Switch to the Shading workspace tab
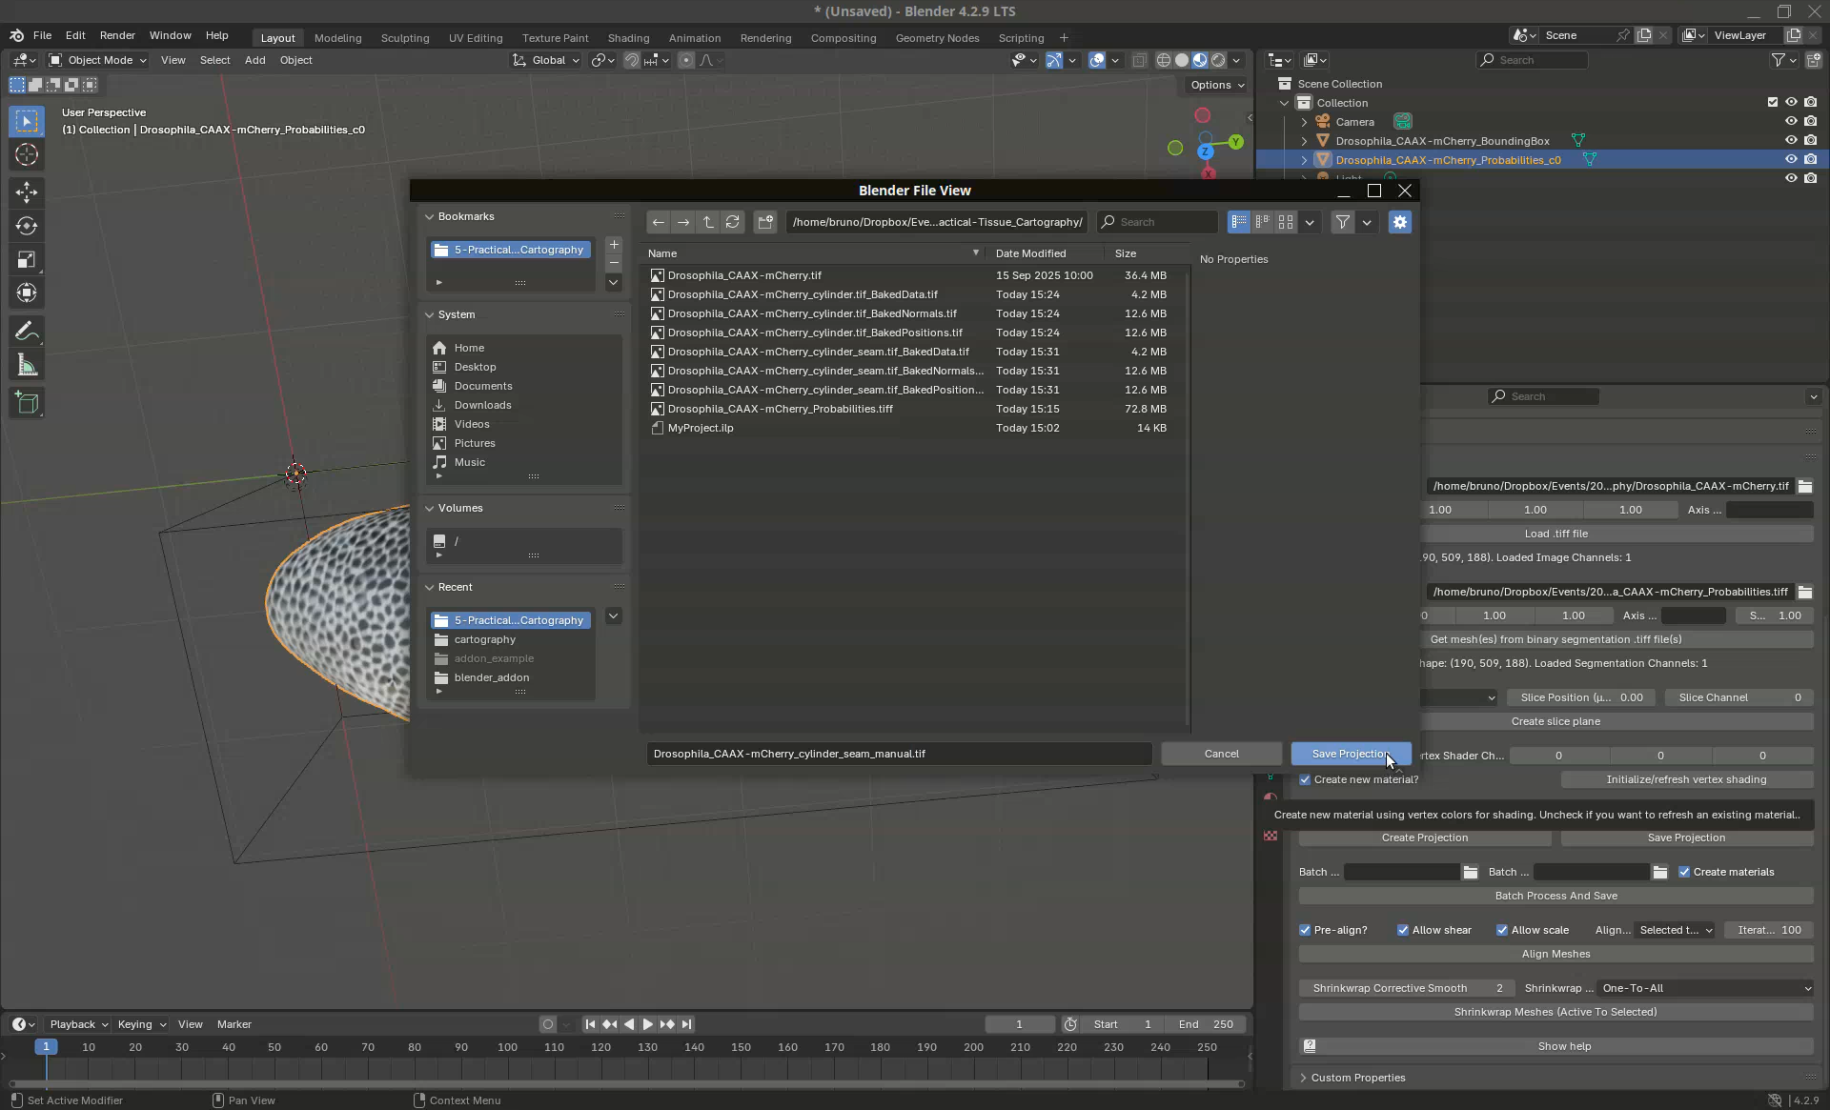1830x1110 pixels. tap(628, 38)
